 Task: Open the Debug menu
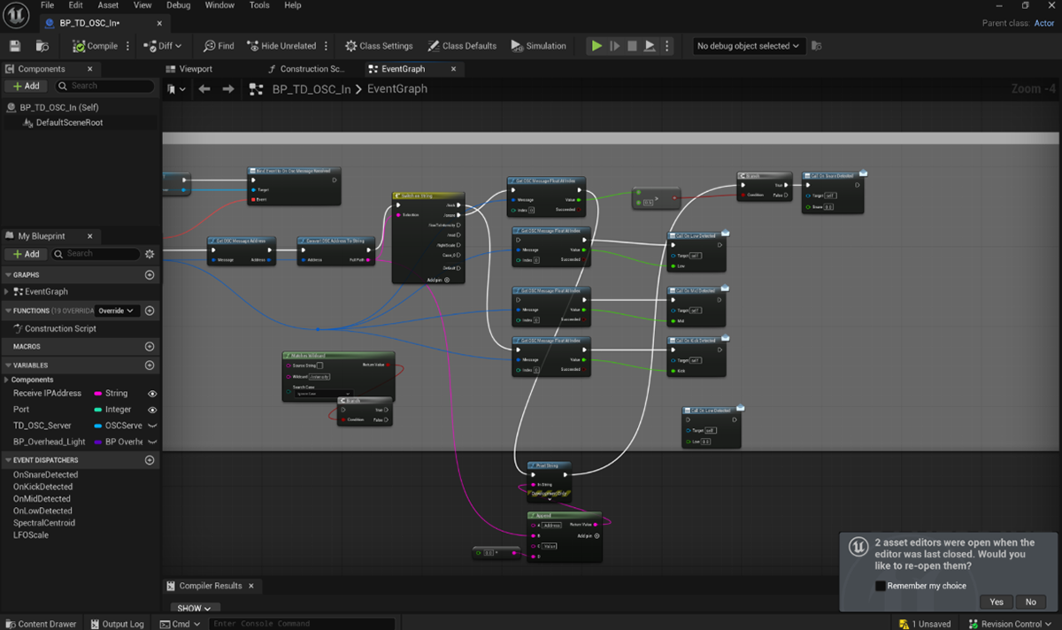pyautogui.click(x=178, y=5)
